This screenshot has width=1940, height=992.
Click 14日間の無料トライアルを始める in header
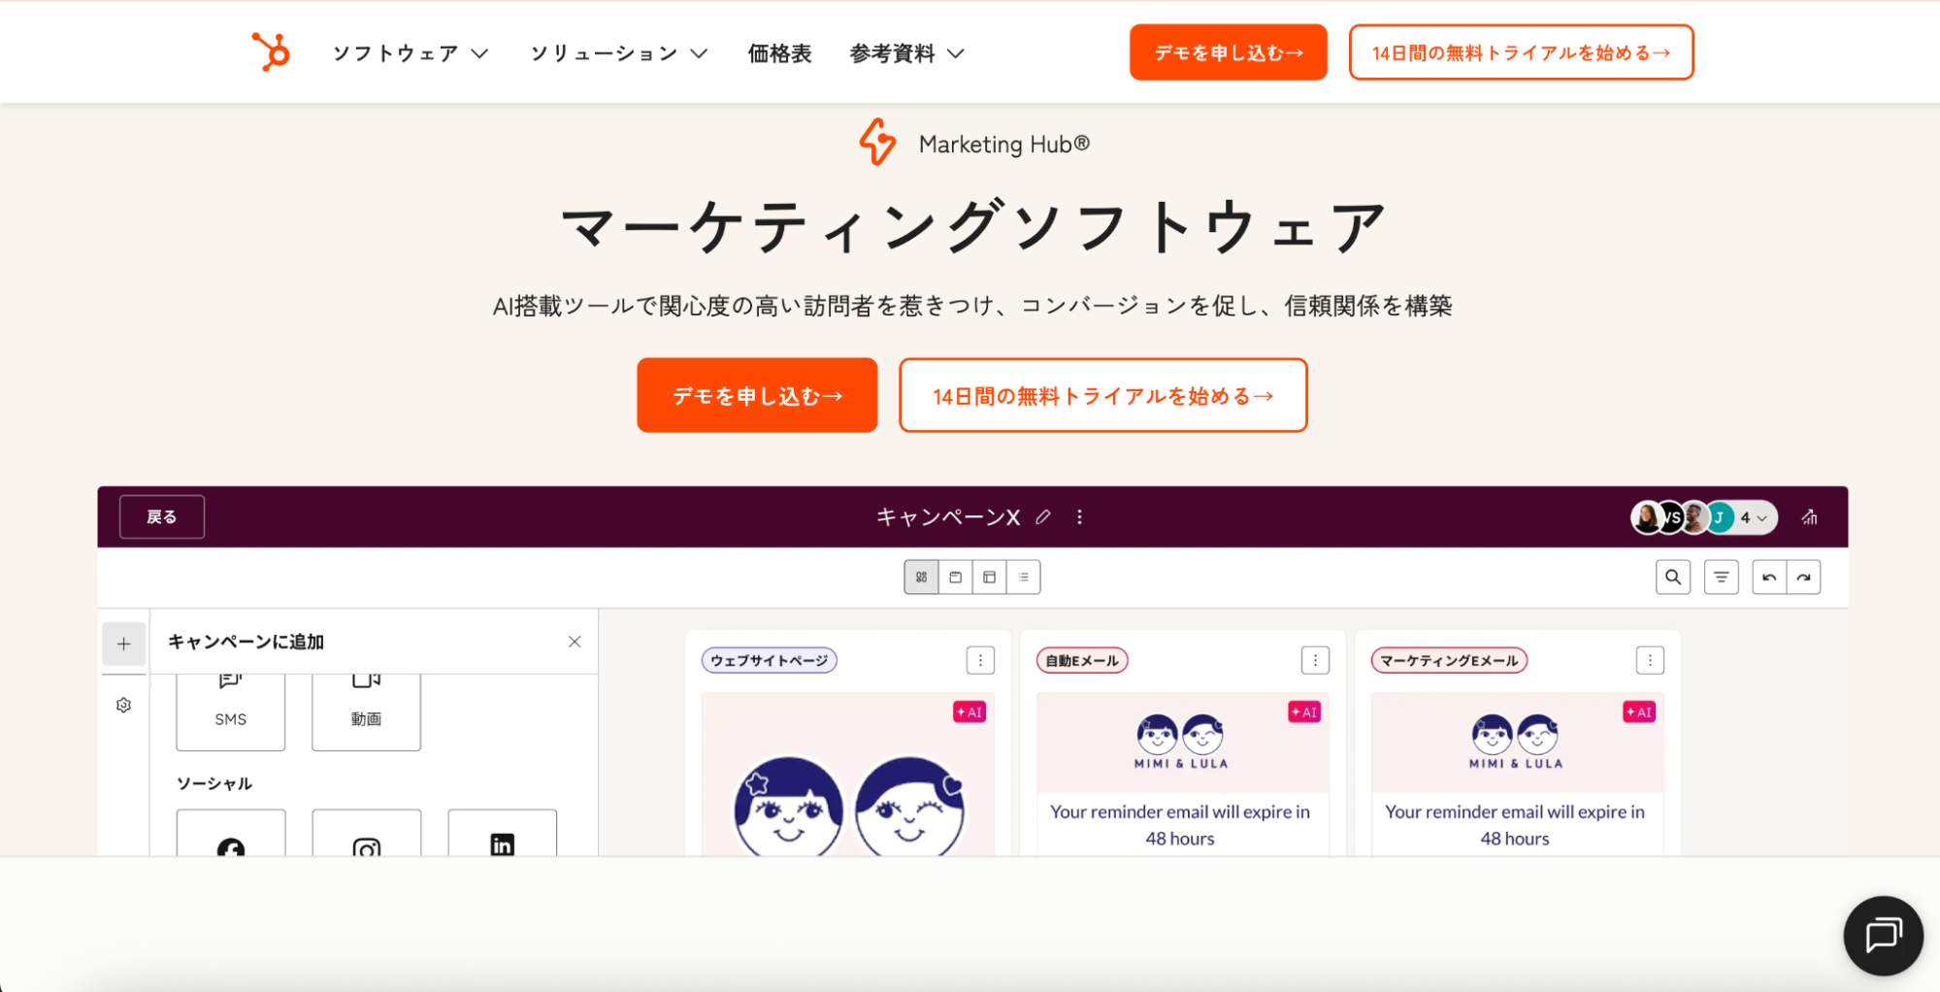pos(1520,52)
